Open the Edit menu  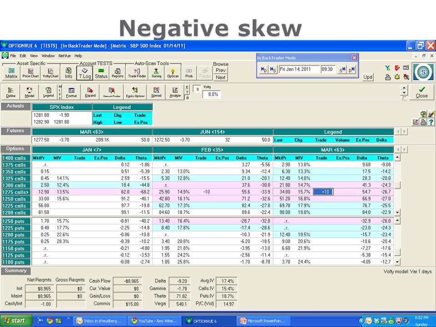point(23,55)
